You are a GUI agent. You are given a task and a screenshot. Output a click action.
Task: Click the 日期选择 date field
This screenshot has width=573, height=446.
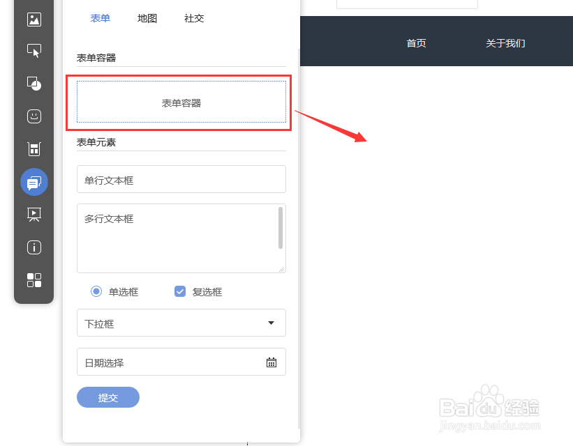coord(181,362)
